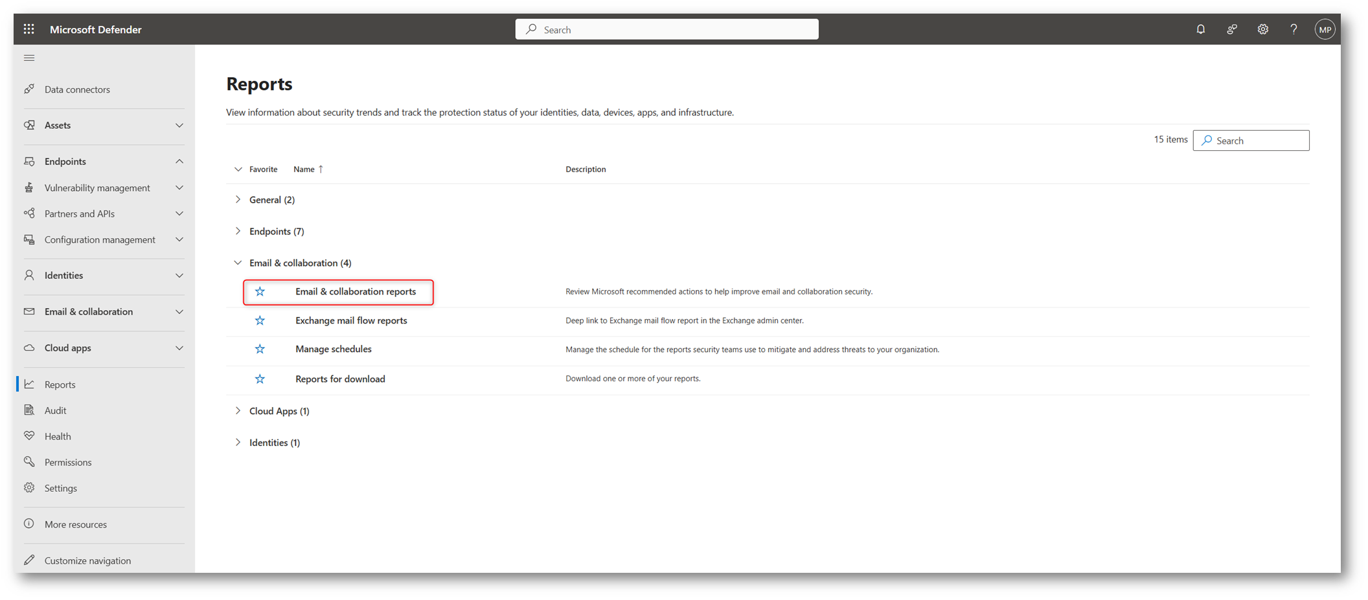
Task: Favorite Reports for download with star
Action: 260,379
